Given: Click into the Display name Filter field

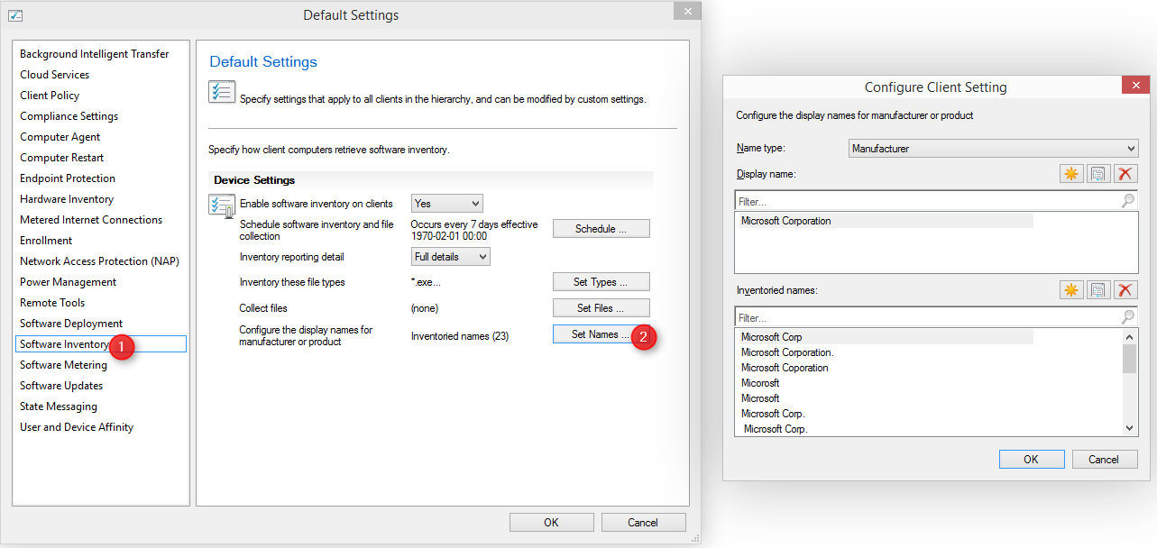Looking at the screenshot, I should click(x=928, y=202).
